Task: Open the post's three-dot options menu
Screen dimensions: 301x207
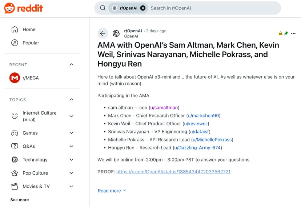Action: (x=293, y=33)
